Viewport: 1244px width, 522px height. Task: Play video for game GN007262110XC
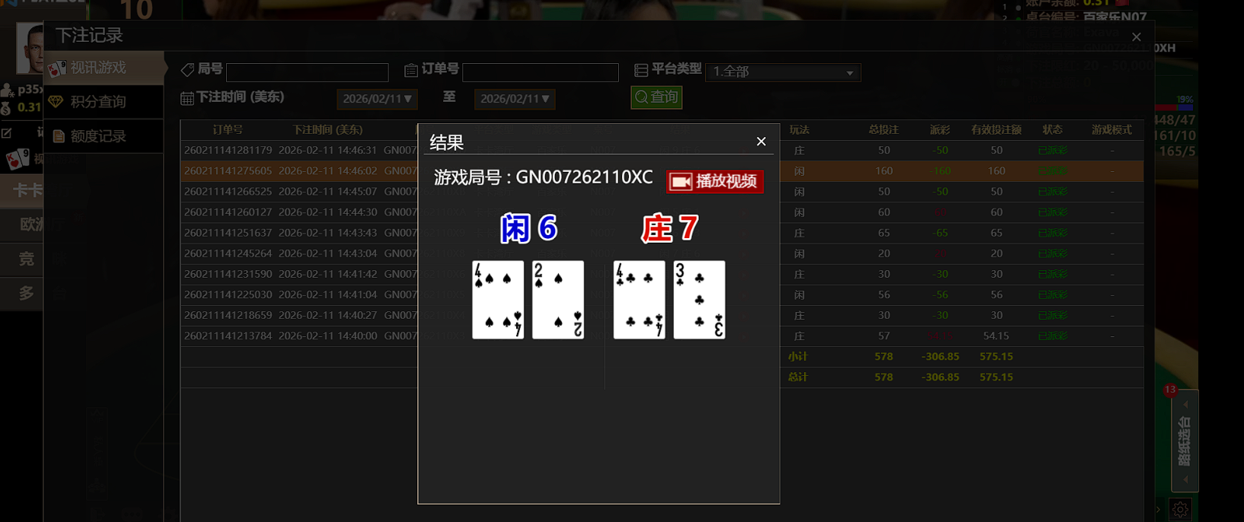tap(715, 182)
